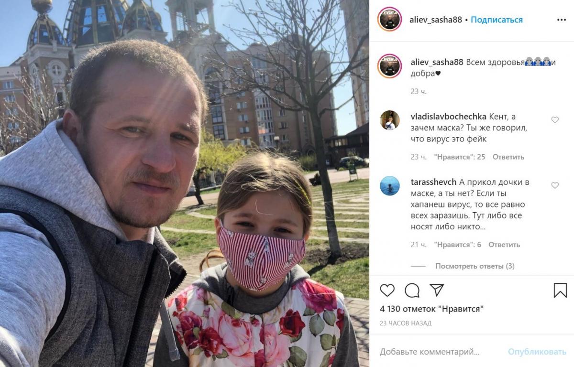Open tarasshevch's profile picture
This screenshot has width=574, height=367.
tap(390, 186)
